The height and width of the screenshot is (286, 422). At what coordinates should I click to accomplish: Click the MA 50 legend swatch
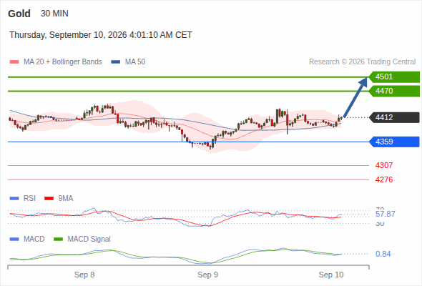[x=116, y=62]
